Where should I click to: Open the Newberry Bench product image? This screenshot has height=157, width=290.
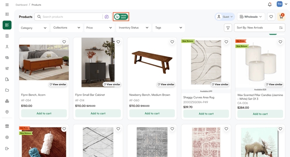(x=152, y=62)
